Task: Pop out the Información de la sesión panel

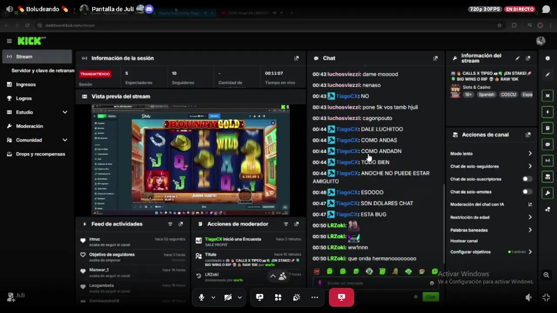Action: 296,58
